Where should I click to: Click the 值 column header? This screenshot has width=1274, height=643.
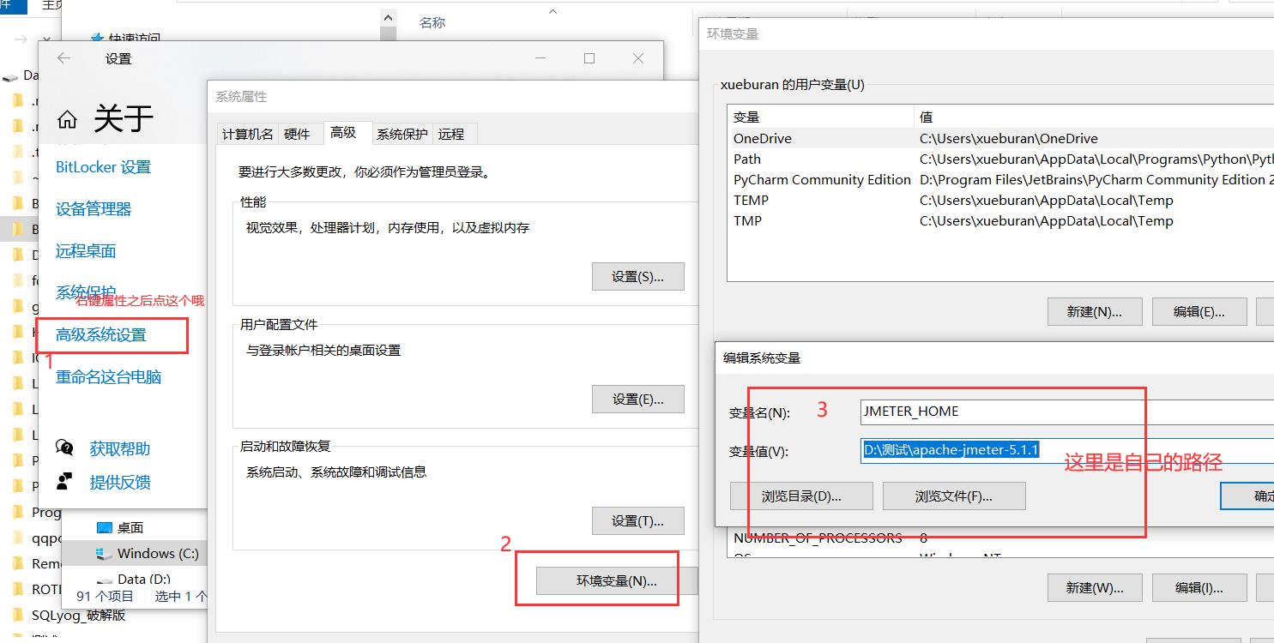[1094, 117]
